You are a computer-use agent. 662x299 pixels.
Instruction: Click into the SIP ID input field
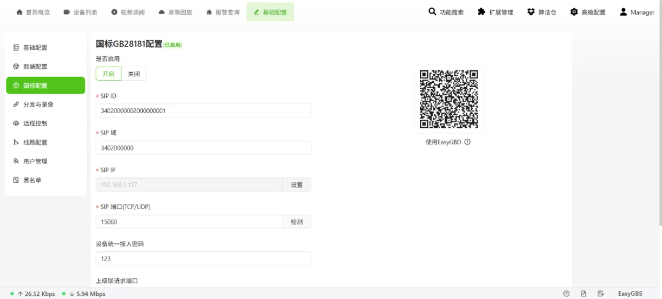coord(203,111)
